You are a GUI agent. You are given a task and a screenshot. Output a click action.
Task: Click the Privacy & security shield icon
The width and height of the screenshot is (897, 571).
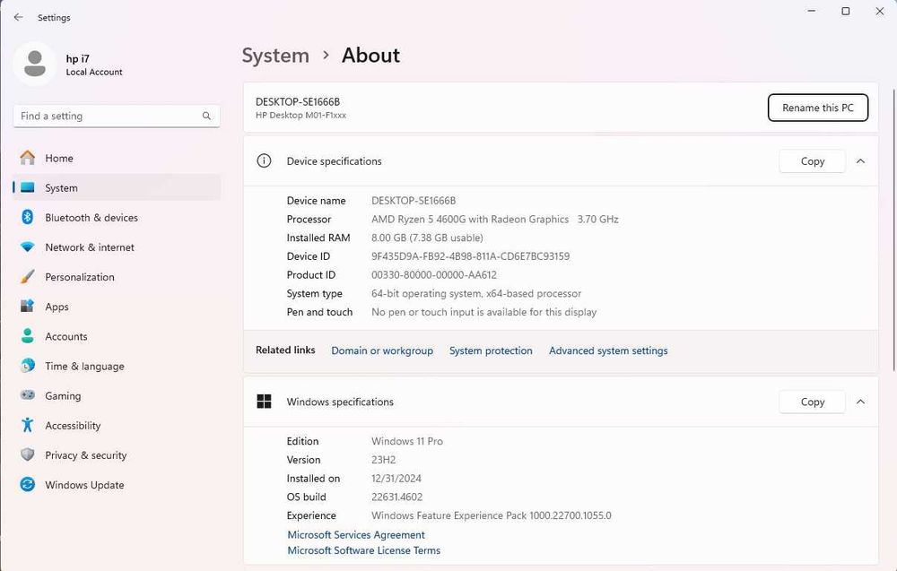point(28,455)
